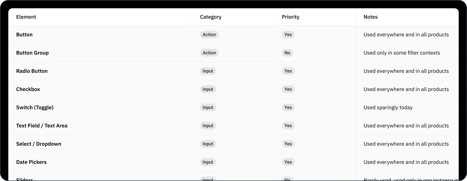This screenshot has height=181, width=467.
Task: Select the Yes tag for Date Pickers
Action: [x=288, y=162]
